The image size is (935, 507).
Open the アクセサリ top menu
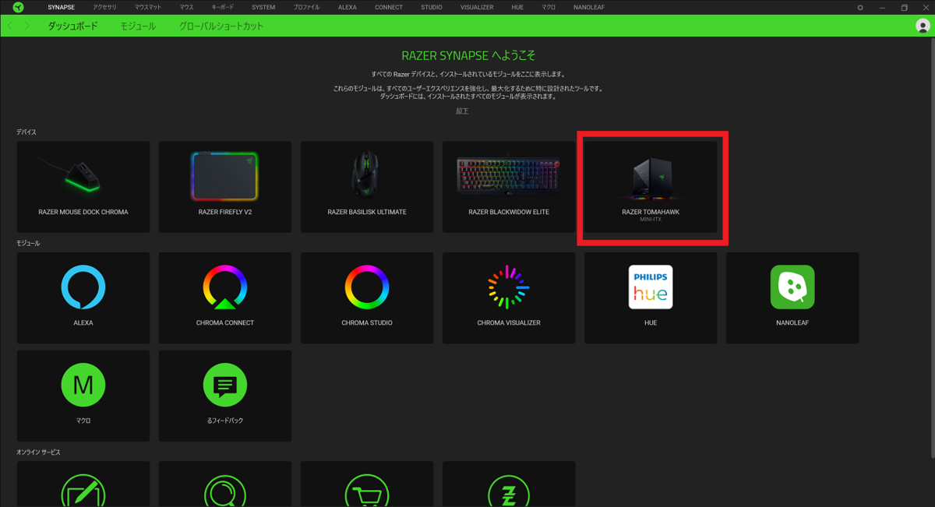coord(104,7)
